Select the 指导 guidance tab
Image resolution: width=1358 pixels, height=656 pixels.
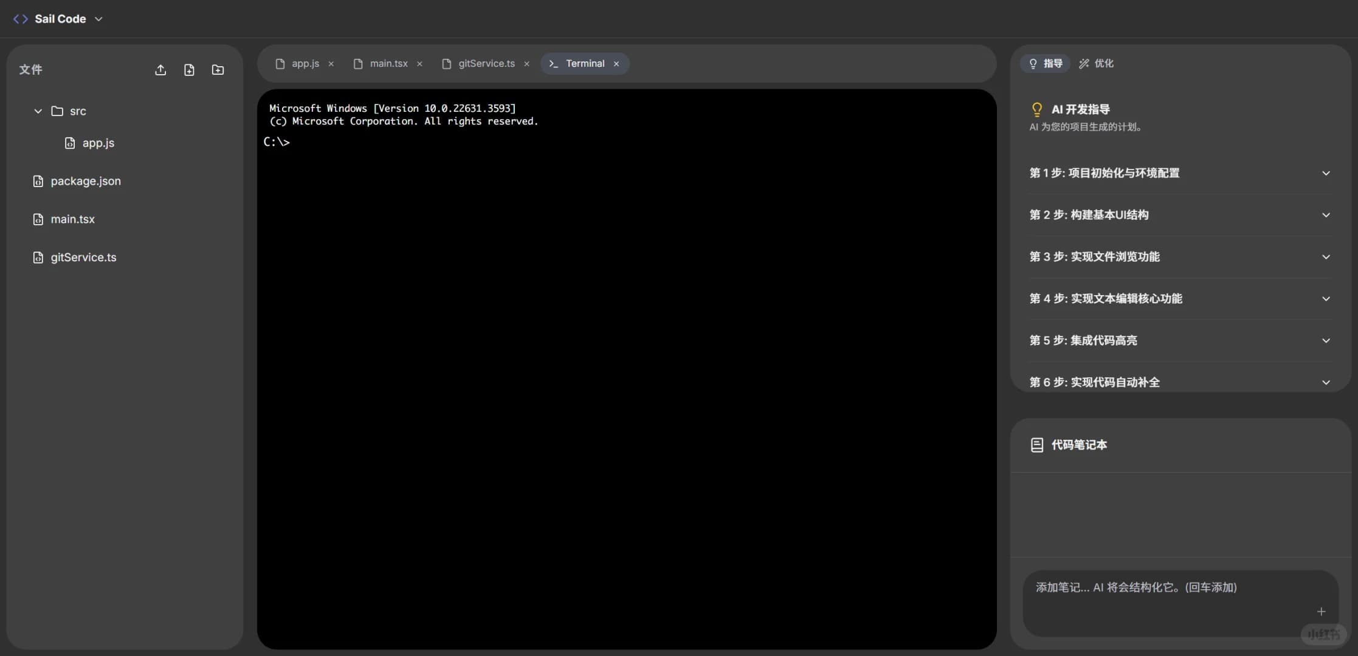pos(1045,64)
